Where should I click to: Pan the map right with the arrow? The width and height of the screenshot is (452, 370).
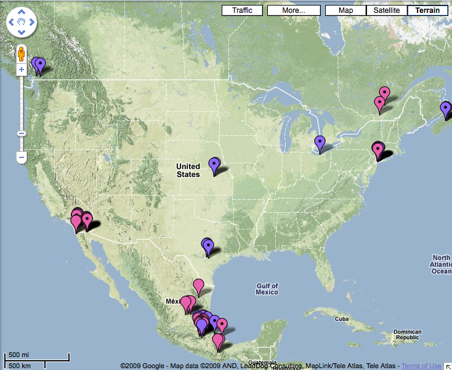click(31, 22)
